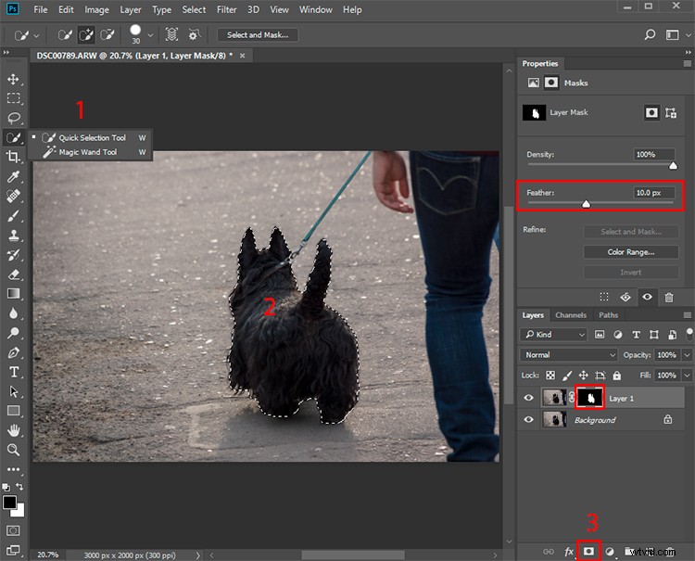Click Add layer mask button
Screen dimensions: 695x561
pos(588,551)
